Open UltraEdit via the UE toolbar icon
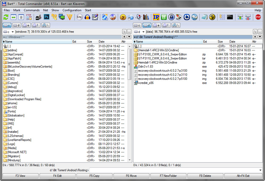265x181 pixels. tap(212, 17)
